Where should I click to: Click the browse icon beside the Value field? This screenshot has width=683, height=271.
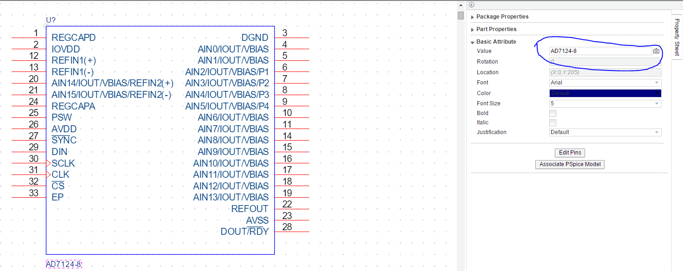point(656,51)
